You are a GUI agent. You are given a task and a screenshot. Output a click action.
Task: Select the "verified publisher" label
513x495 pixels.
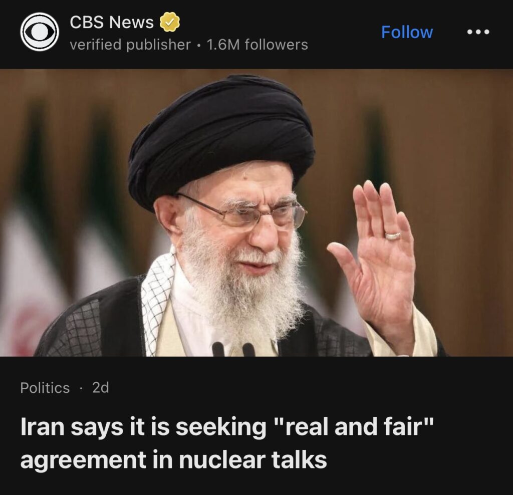click(130, 45)
